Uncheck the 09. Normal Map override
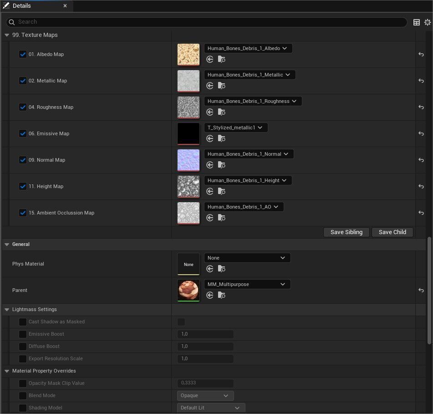433x414 pixels. 23,160
